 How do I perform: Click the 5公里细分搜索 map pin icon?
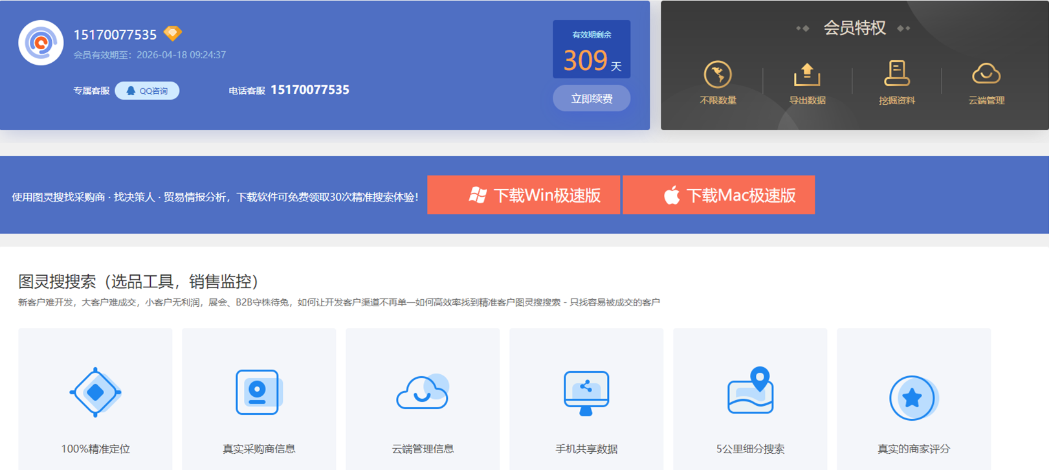(x=751, y=390)
